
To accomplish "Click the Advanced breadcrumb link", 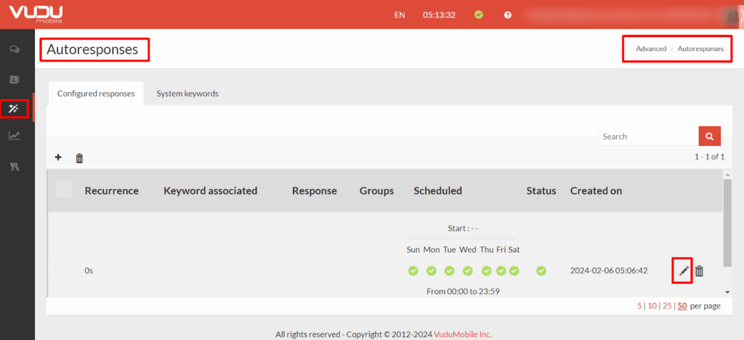I will click(651, 49).
